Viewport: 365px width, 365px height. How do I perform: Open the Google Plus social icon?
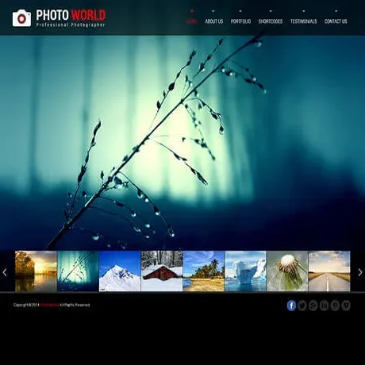(313, 305)
